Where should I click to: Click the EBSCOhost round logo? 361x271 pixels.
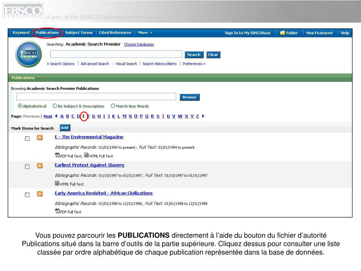coord(29,54)
